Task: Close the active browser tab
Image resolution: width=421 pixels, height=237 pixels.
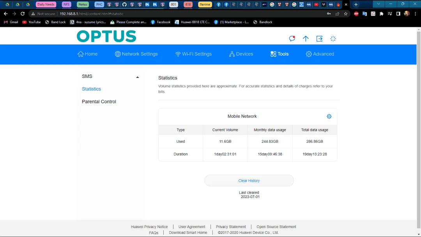Action: click(346, 4)
